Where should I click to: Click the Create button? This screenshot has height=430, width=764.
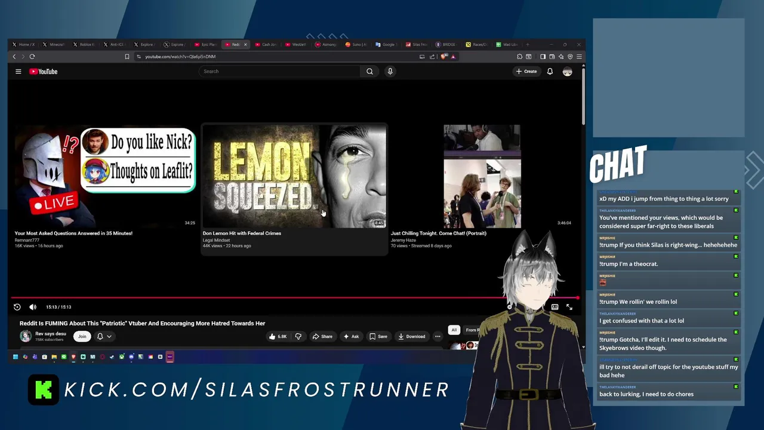point(526,72)
